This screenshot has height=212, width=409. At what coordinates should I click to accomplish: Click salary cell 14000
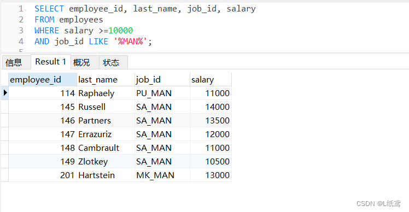211,107
